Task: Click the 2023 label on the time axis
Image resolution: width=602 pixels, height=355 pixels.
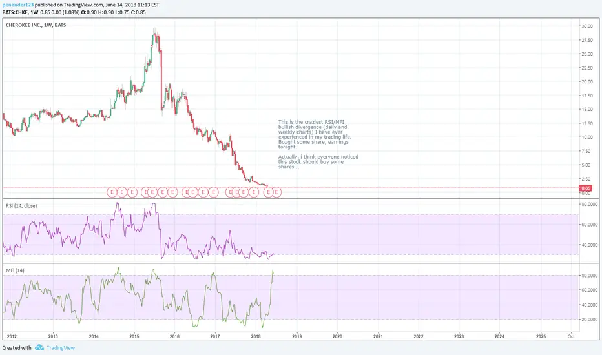Action: [x=459, y=336]
